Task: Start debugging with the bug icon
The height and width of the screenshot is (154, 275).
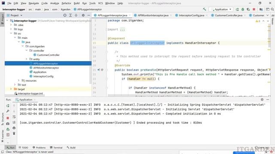Action: pos(243,9)
